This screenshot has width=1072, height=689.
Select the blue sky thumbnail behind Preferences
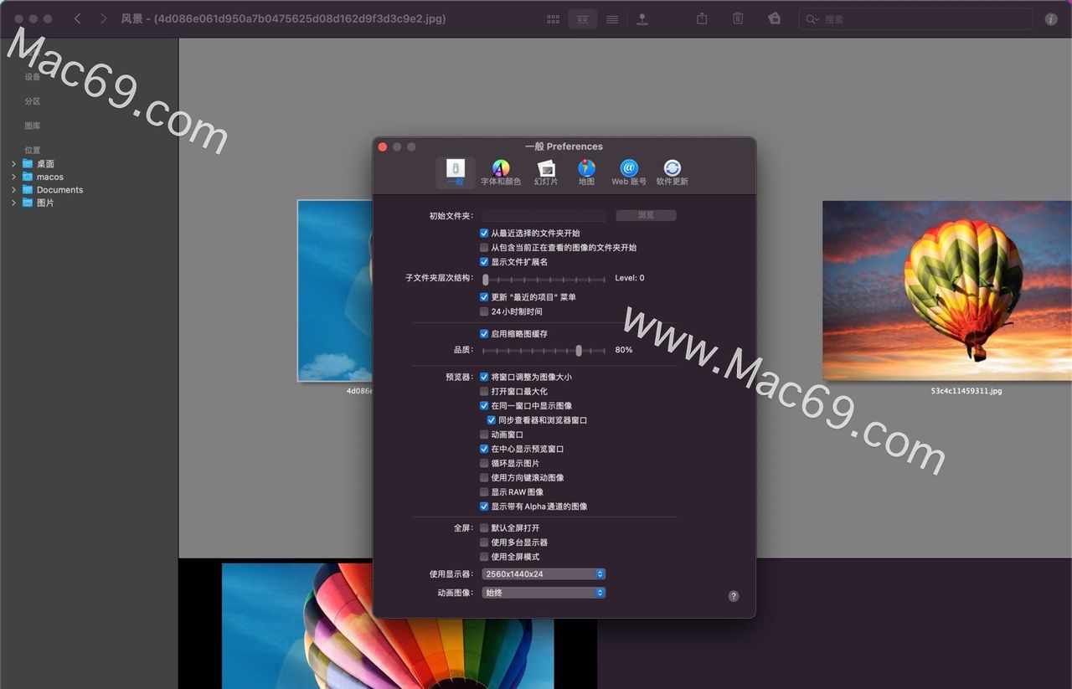(335, 291)
